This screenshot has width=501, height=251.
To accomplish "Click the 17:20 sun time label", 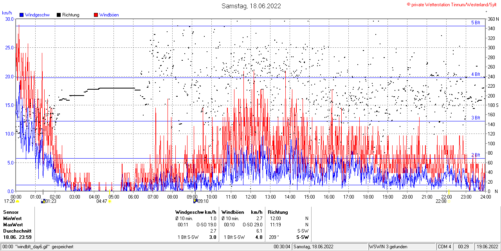I will [x=9, y=201].
